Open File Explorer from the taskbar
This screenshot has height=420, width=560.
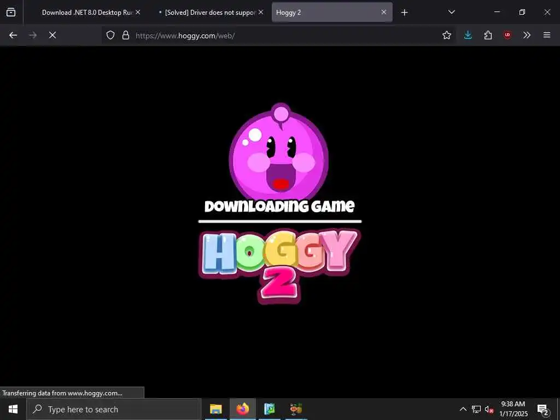[215, 409]
